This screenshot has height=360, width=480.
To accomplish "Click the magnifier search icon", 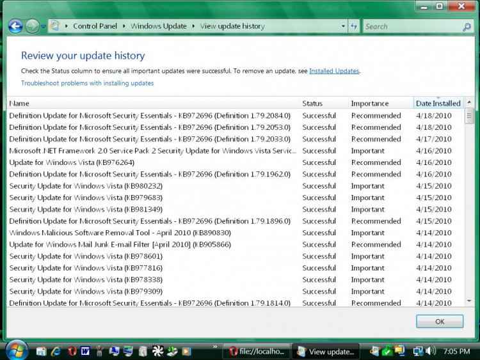I will pos(467,27).
